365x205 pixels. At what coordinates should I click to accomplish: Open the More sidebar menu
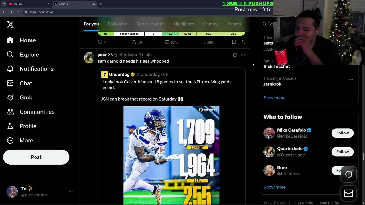[20, 140]
